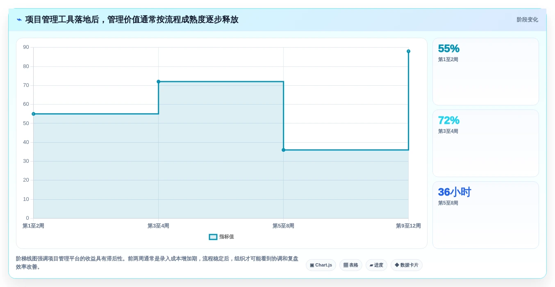This screenshot has height=287, width=555.
Task: Click the 第5至8周 x-axis label
Action: pyautogui.click(x=284, y=226)
